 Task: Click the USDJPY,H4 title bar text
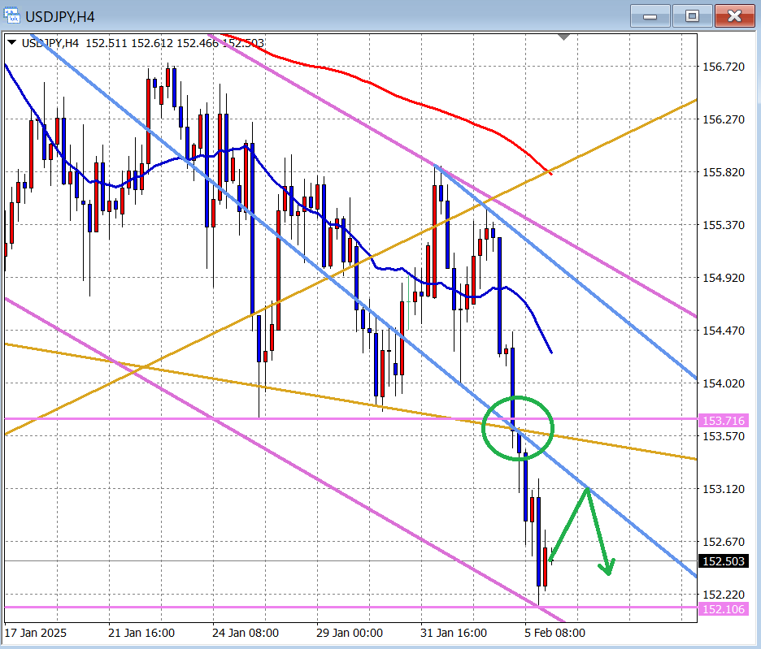(64, 16)
